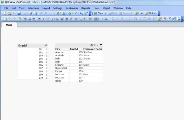
Task: Expand the Clear button dropdown arrow
Action: (x=105, y=13)
